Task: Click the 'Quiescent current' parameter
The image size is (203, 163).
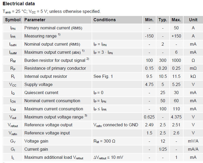Action: tap(41, 93)
